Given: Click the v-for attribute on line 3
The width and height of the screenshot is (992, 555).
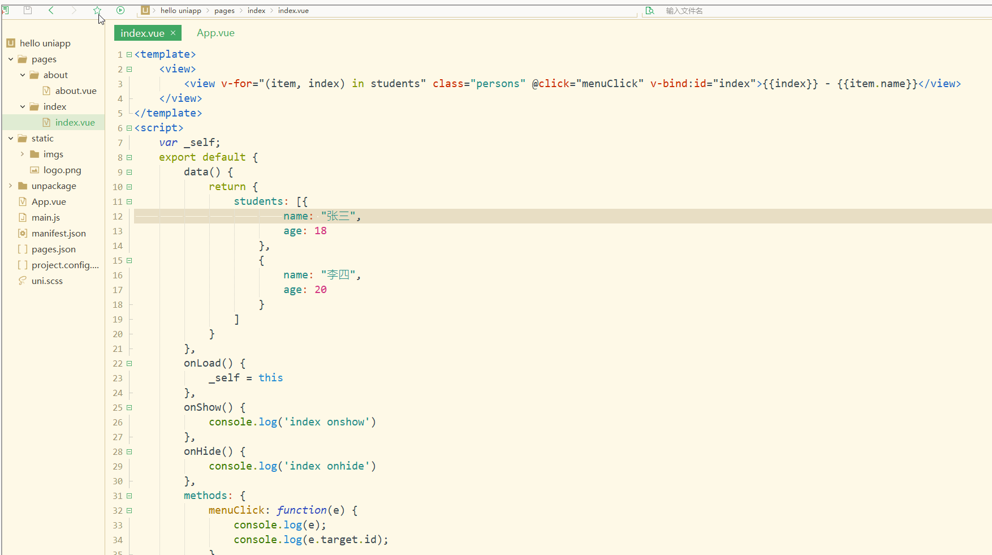Looking at the screenshot, I should (x=236, y=84).
